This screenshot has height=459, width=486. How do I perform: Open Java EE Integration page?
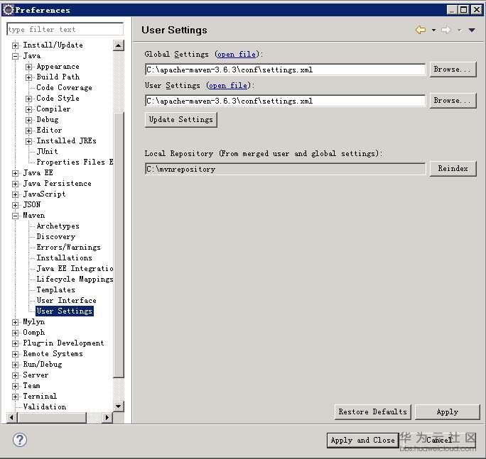[75, 268]
